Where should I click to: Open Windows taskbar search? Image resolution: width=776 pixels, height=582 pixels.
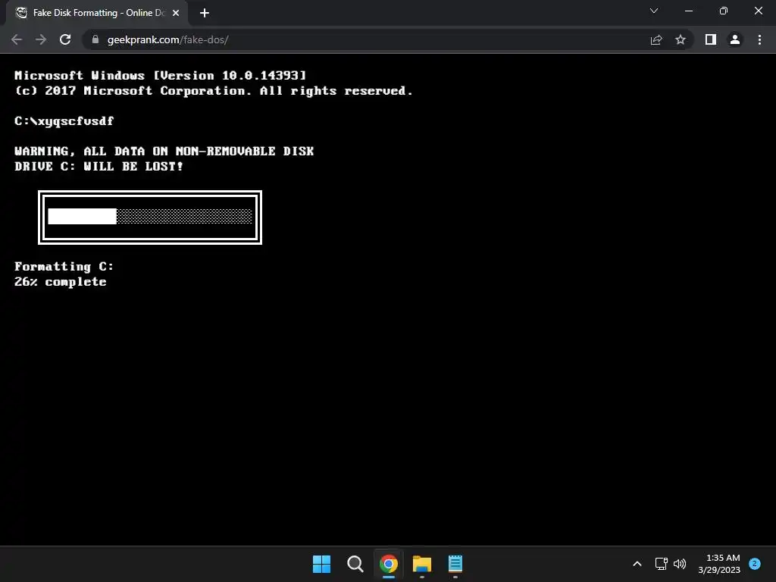click(x=355, y=564)
